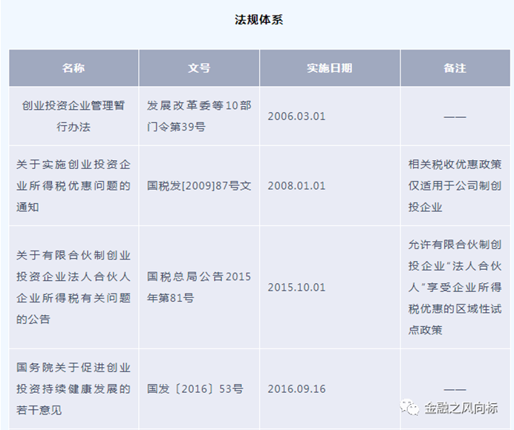Click the date 2016.09.16
The image size is (514, 430).
coord(296,388)
